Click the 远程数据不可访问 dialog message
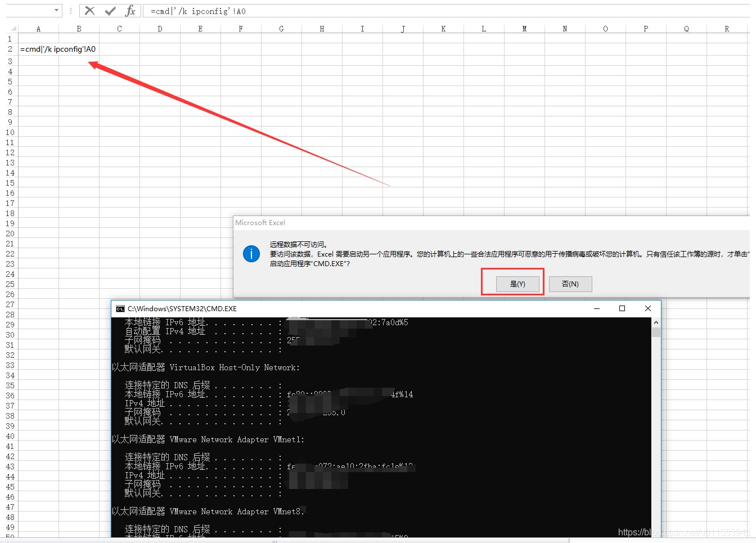 pos(298,245)
